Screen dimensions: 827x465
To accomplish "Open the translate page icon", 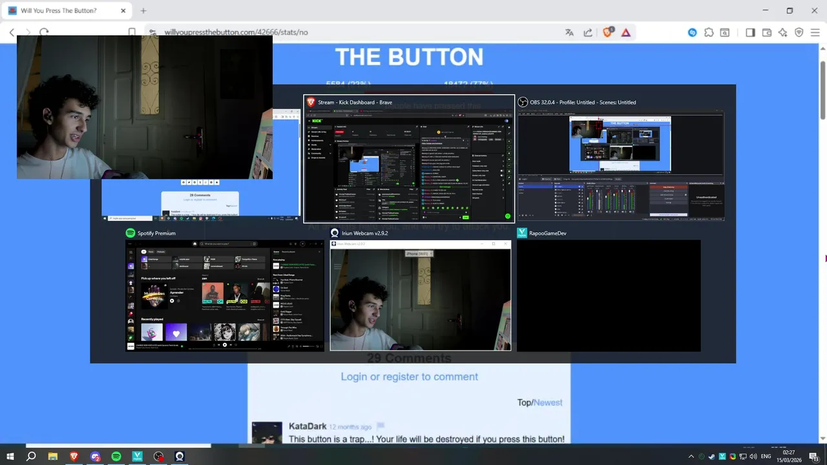I will [569, 32].
